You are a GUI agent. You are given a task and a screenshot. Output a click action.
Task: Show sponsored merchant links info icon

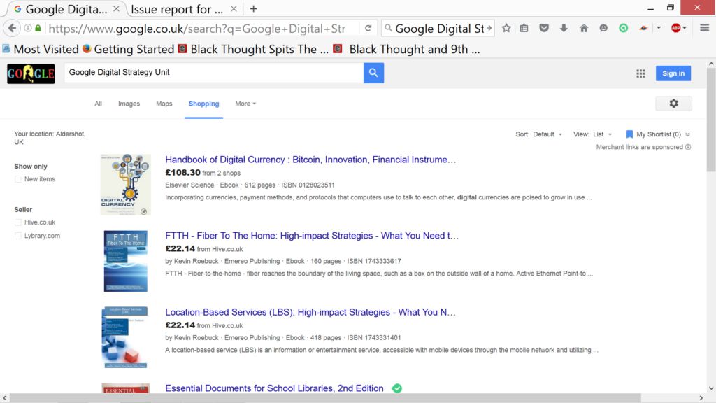[x=688, y=147]
